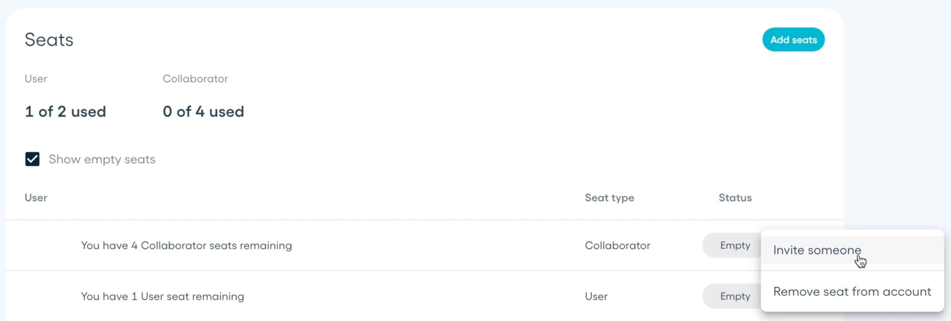Click the Add seats button
This screenshot has width=951, height=321.
[x=793, y=40]
